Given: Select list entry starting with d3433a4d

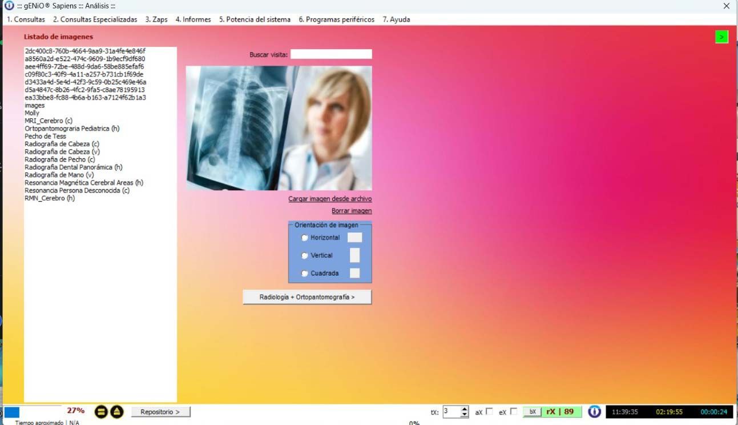Looking at the screenshot, I should pos(86,82).
